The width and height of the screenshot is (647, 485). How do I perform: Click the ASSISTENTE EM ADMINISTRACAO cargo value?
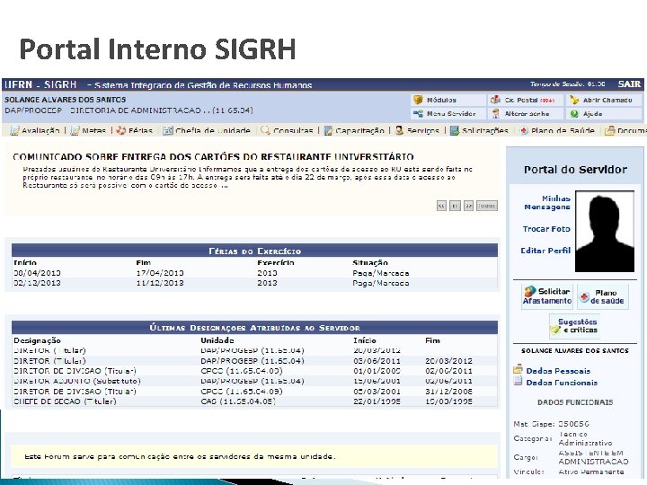pyautogui.click(x=593, y=457)
